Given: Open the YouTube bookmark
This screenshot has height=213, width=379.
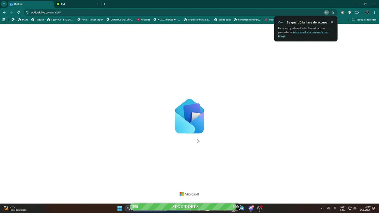Looking at the screenshot, I should [144, 20].
